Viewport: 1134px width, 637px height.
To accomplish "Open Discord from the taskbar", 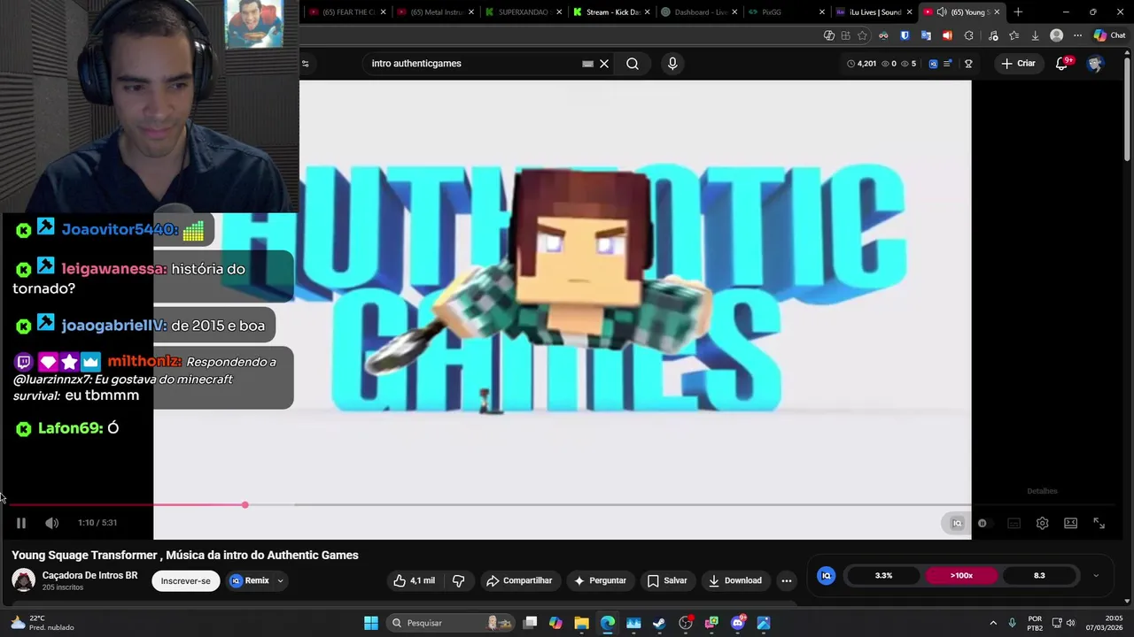I will (737, 623).
